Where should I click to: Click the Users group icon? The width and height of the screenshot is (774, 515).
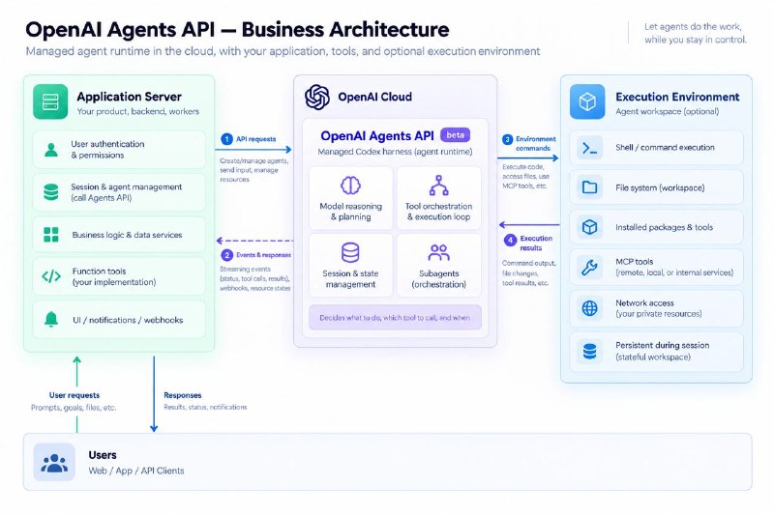coord(54,462)
